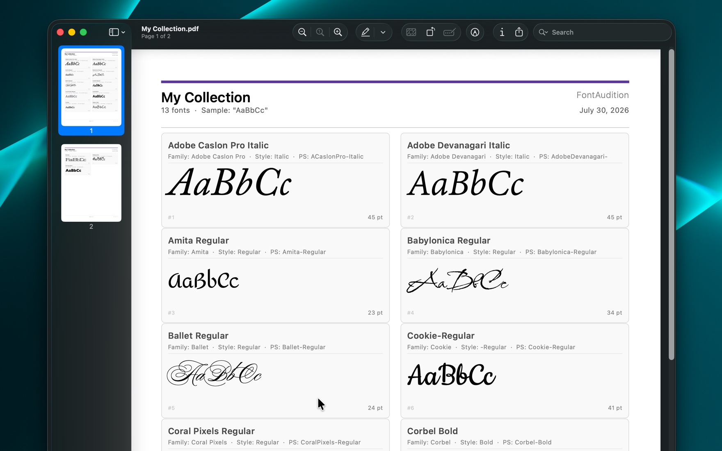
Task: Click the My Collection.pdf window title
Action: click(170, 29)
